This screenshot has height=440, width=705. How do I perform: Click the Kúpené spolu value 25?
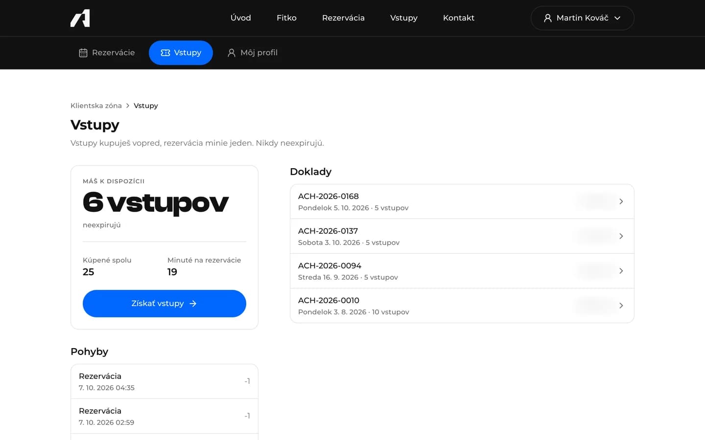pos(88,272)
